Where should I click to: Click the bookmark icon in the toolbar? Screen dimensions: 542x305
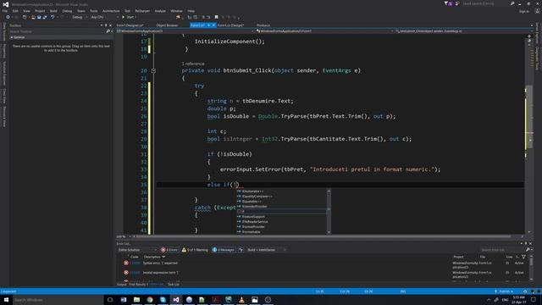tap(217, 17)
